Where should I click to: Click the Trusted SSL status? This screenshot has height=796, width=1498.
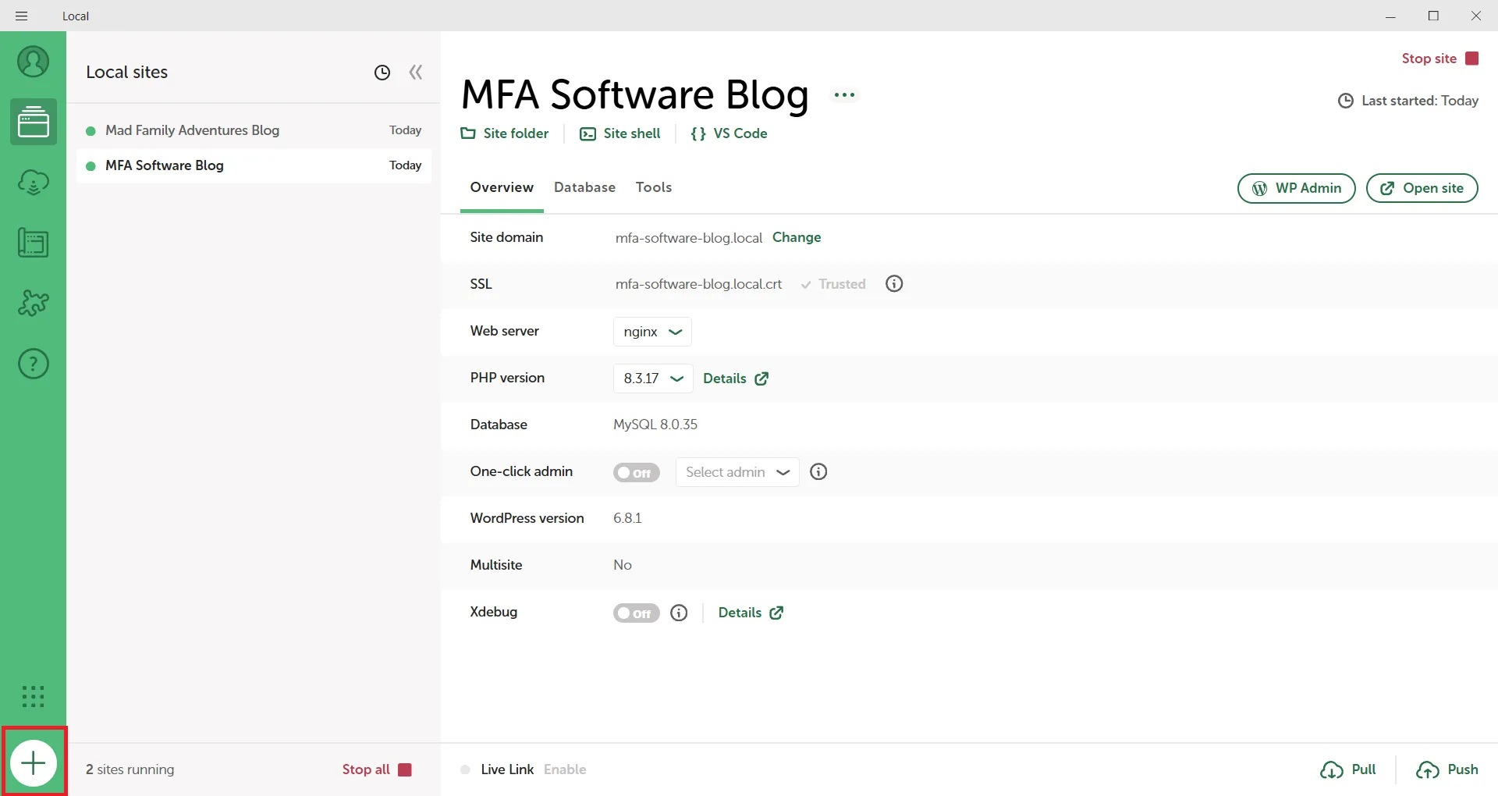point(834,284)
